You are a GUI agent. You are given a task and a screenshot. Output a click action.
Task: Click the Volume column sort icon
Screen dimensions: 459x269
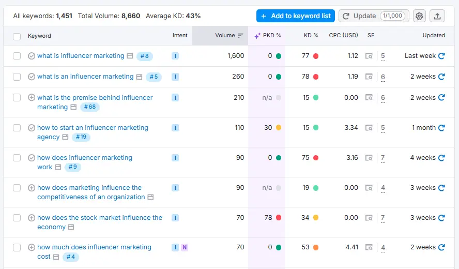(240, 36)
